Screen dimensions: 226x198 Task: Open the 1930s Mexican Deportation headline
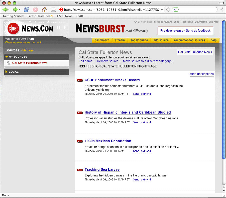pos(108,141)
